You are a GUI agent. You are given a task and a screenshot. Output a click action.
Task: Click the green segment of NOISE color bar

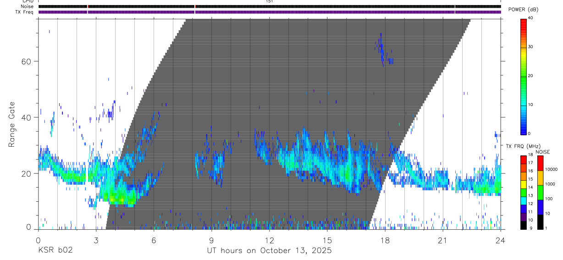[540, 193]
